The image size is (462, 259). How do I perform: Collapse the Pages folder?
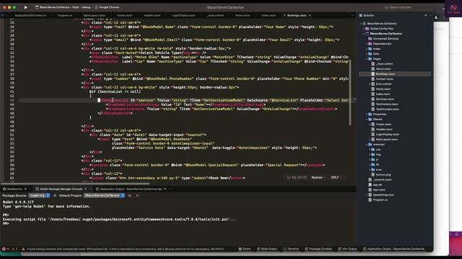coord(367,59)
